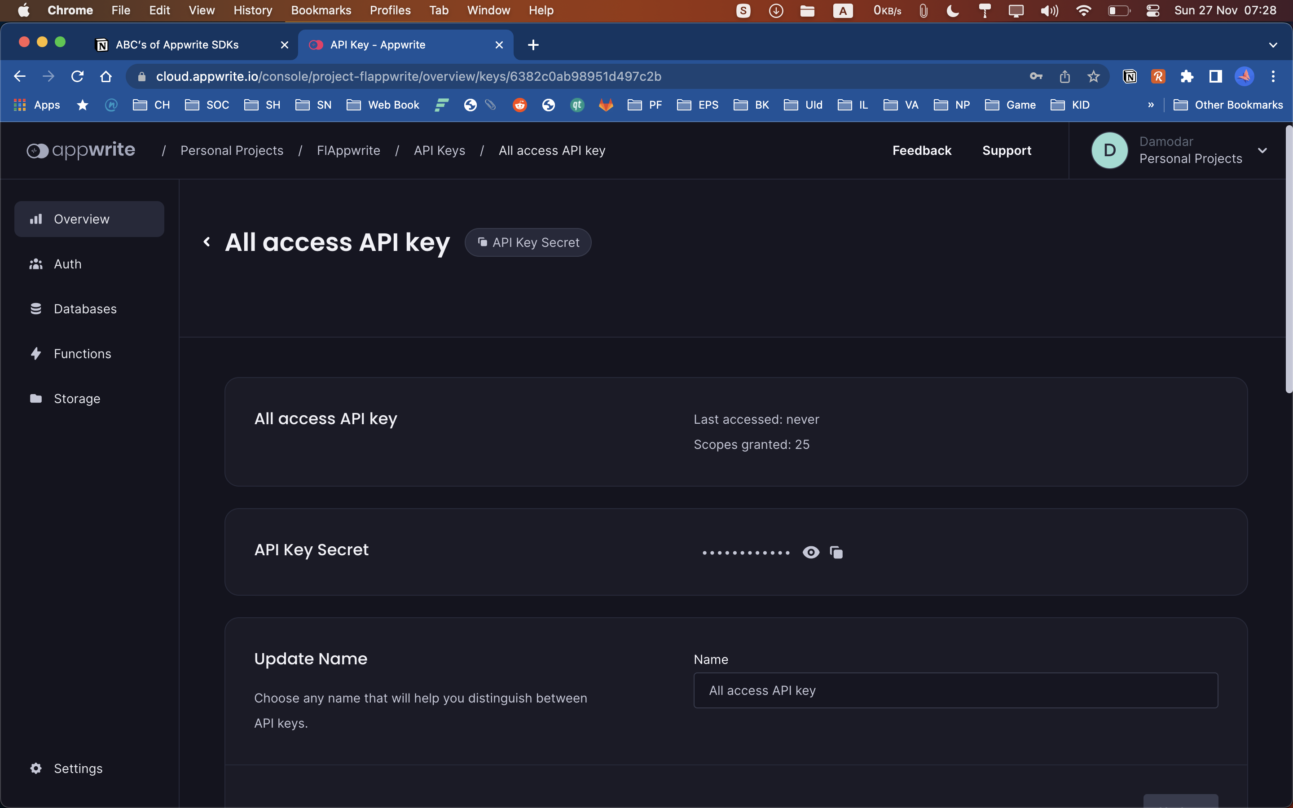Image resolution: width=1293 pixels, height=808 pixels.
Task: Bookmark this page with star
Action: pyautogui.click(x=1094, y=76)
